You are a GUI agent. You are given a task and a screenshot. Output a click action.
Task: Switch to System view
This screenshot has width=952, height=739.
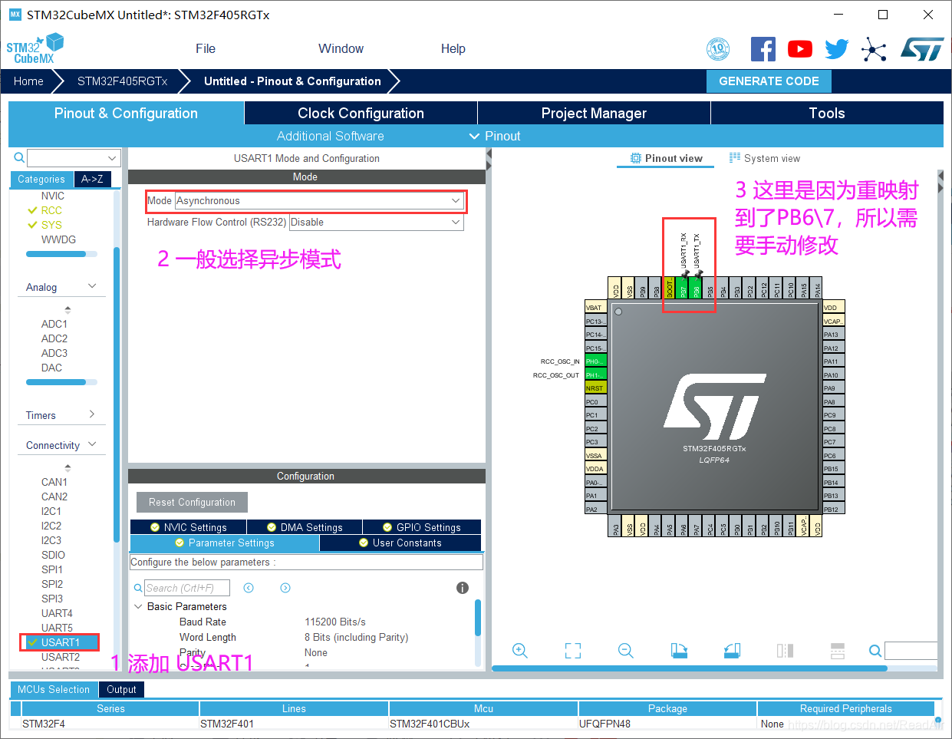pos(764,158)
